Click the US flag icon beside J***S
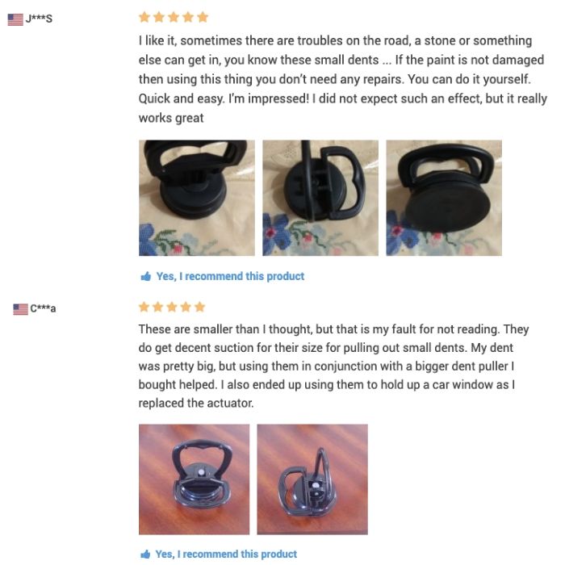The image size is (565, 565). coord(15,19)
